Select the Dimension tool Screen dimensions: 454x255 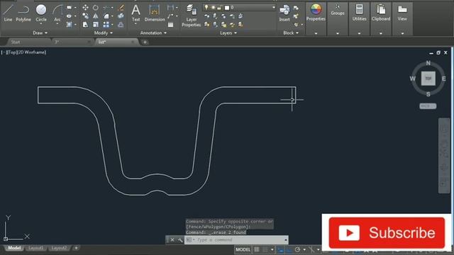pos(155,13)
